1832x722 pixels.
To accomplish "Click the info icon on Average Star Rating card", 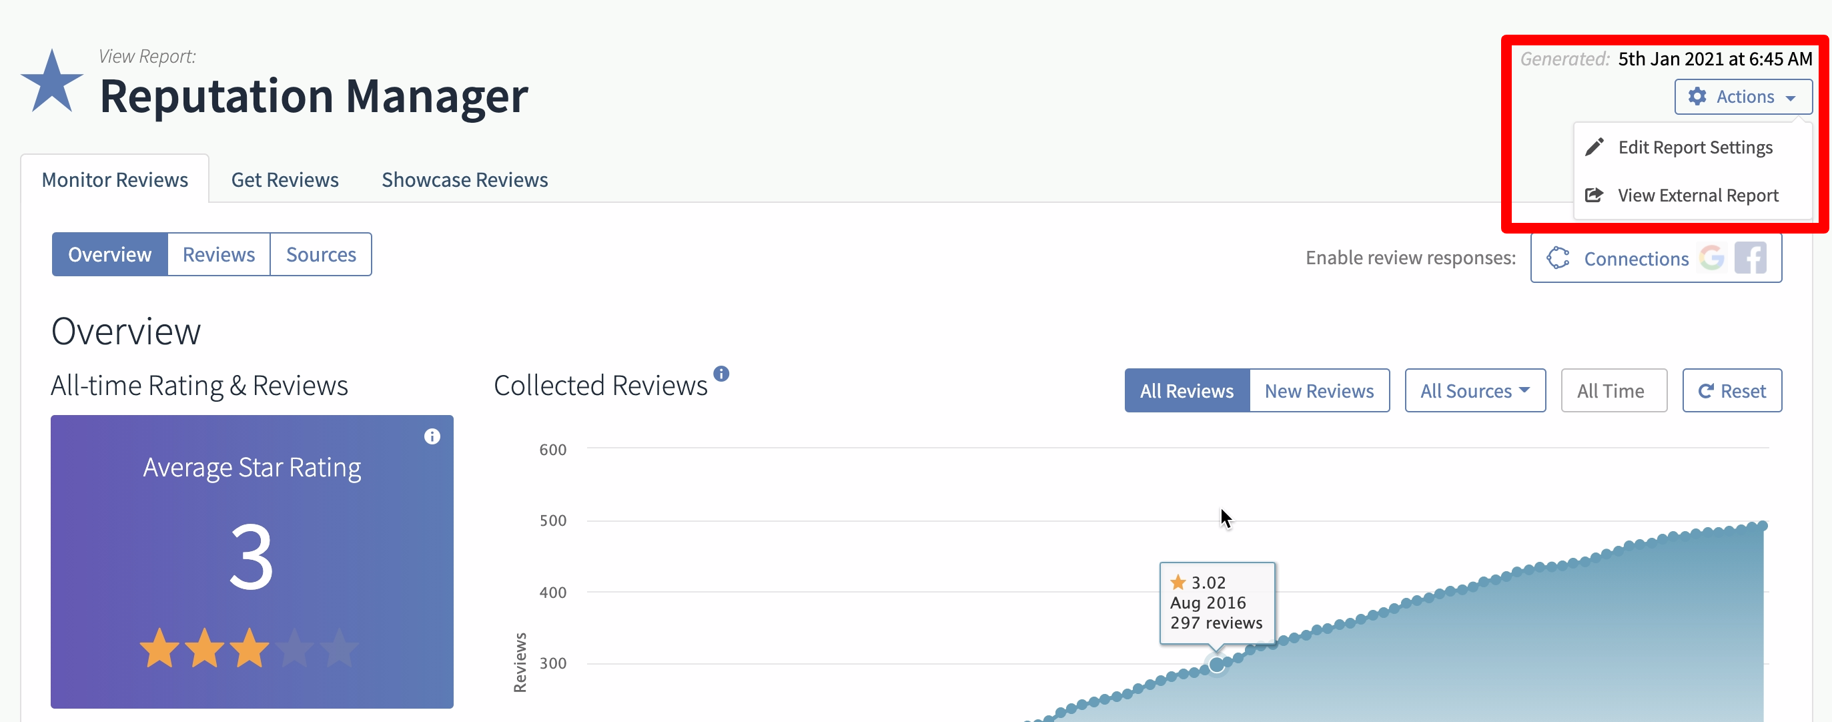I will click(432, 436).
